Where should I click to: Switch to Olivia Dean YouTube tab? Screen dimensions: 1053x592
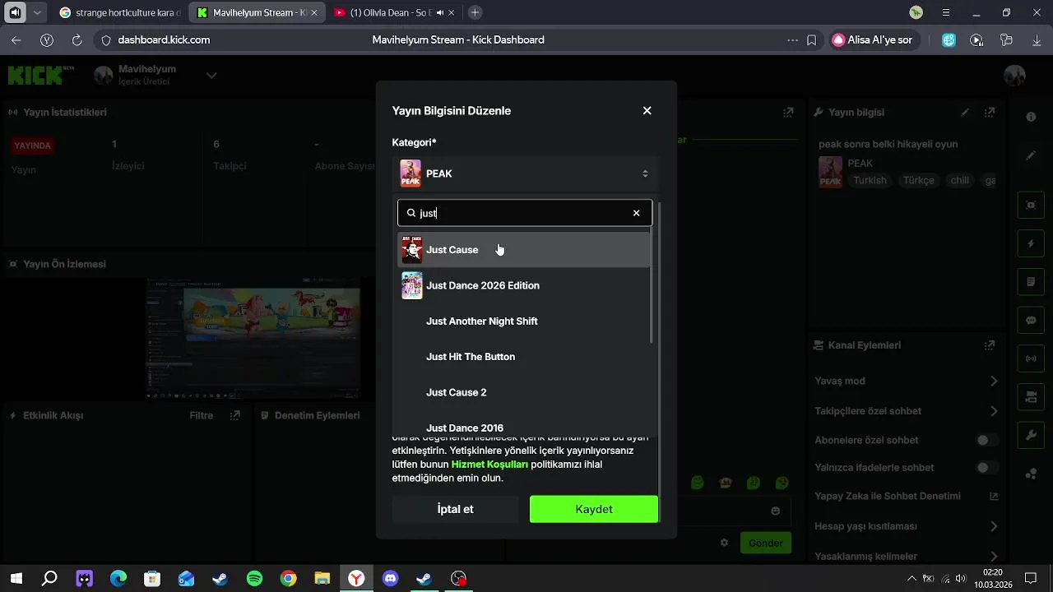(396, 12)
